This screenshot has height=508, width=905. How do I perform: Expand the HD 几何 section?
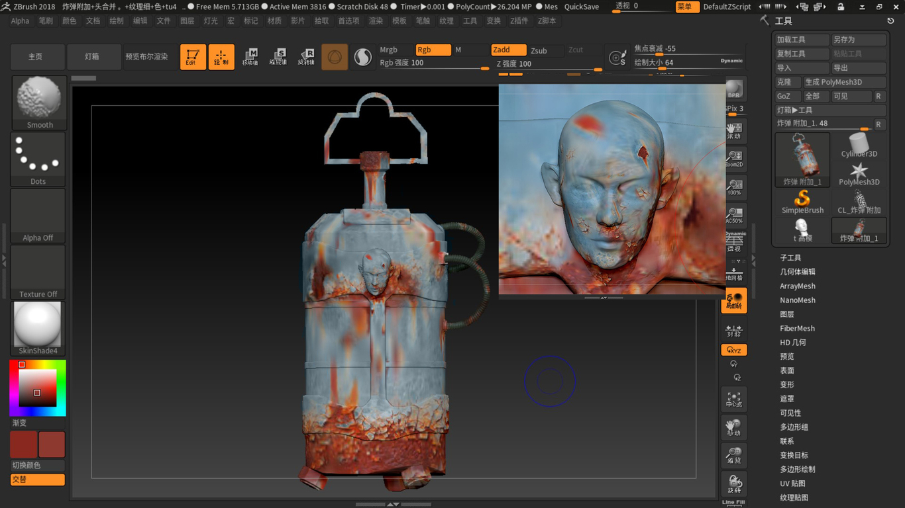click(x=793, y=343)
